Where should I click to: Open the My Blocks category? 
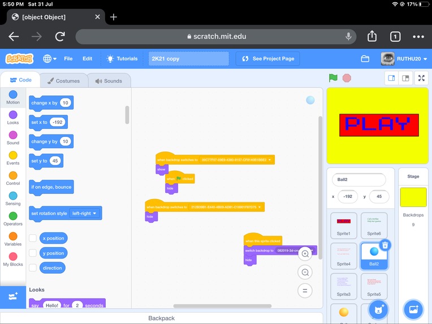13,259
